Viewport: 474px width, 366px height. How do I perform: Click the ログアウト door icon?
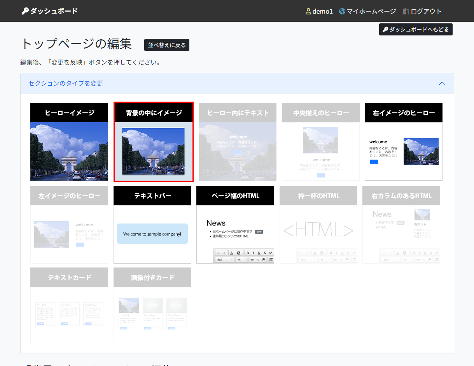pyautogui.click(x=406, y=11)
